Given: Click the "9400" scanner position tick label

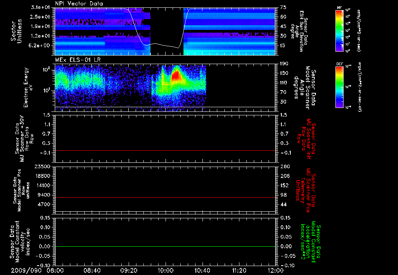Looking at the screenshot, I should (x=44, y=195).
